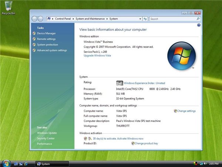The height and width of the screenshot is (167, 222).
Task: Click the shield icon next to Change settings
Action: (x=175, y=111)
